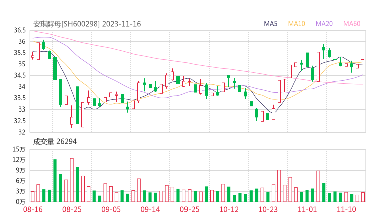Screen dimensions: 371x221
Task: Click the 15万 volume axis label
Action: (x=19, y=149)
